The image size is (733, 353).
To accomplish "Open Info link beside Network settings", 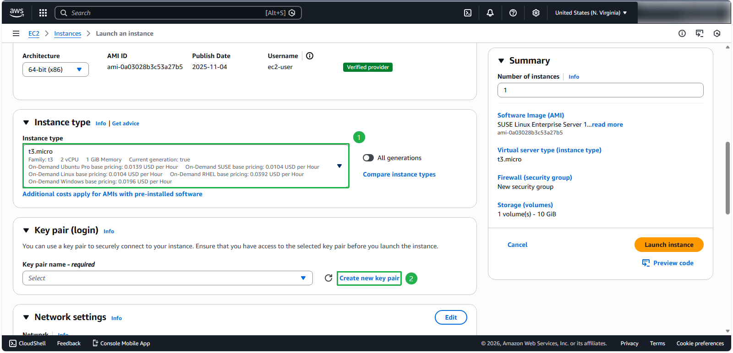I will (116, 318).
